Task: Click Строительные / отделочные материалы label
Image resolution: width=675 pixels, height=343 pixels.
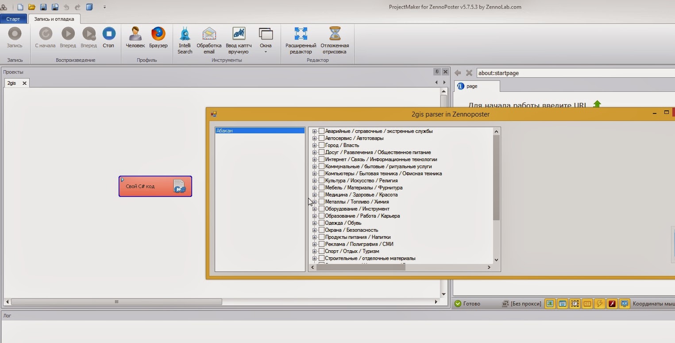Action: pos(370,258)
